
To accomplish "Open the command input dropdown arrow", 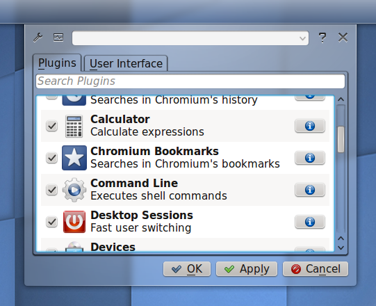I will pos(302,38).
